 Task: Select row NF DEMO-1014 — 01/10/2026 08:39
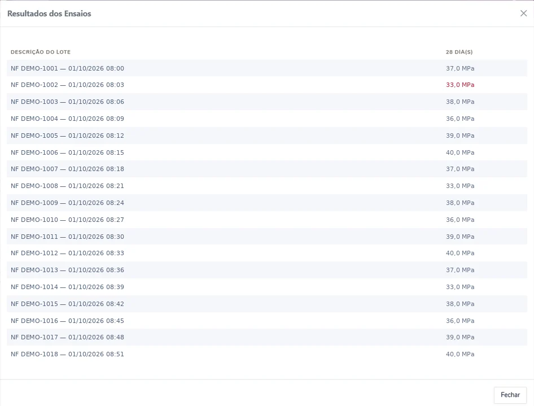(x=267, y=287)
